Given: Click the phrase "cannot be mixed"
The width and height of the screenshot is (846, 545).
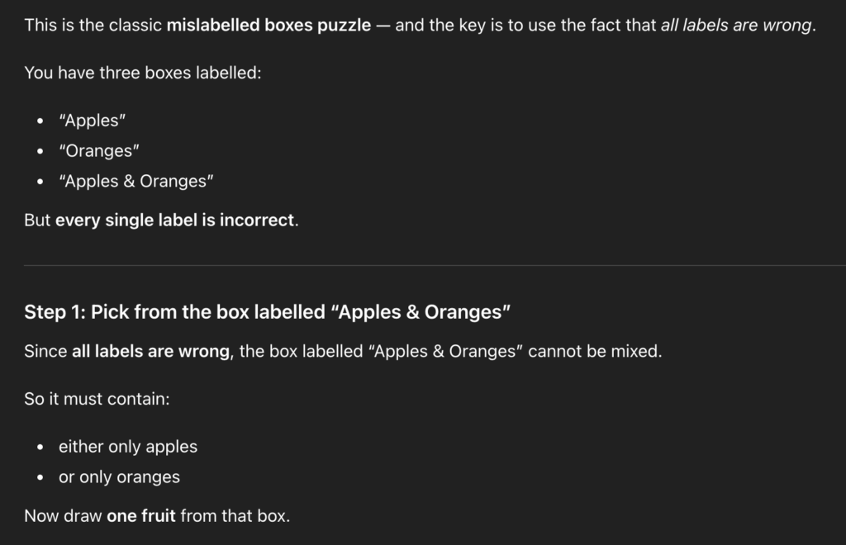Looking at the screenshot, I should [x=595, y=351].
